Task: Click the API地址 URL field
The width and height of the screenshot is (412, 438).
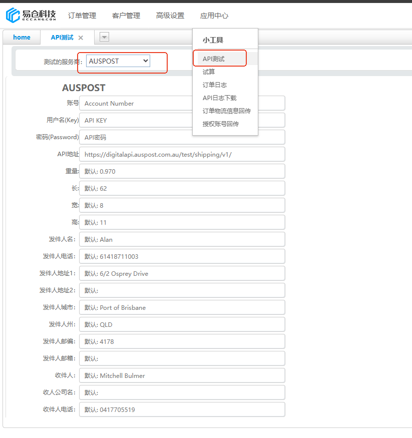Action: pyautogui.click(x=182, y=155)
